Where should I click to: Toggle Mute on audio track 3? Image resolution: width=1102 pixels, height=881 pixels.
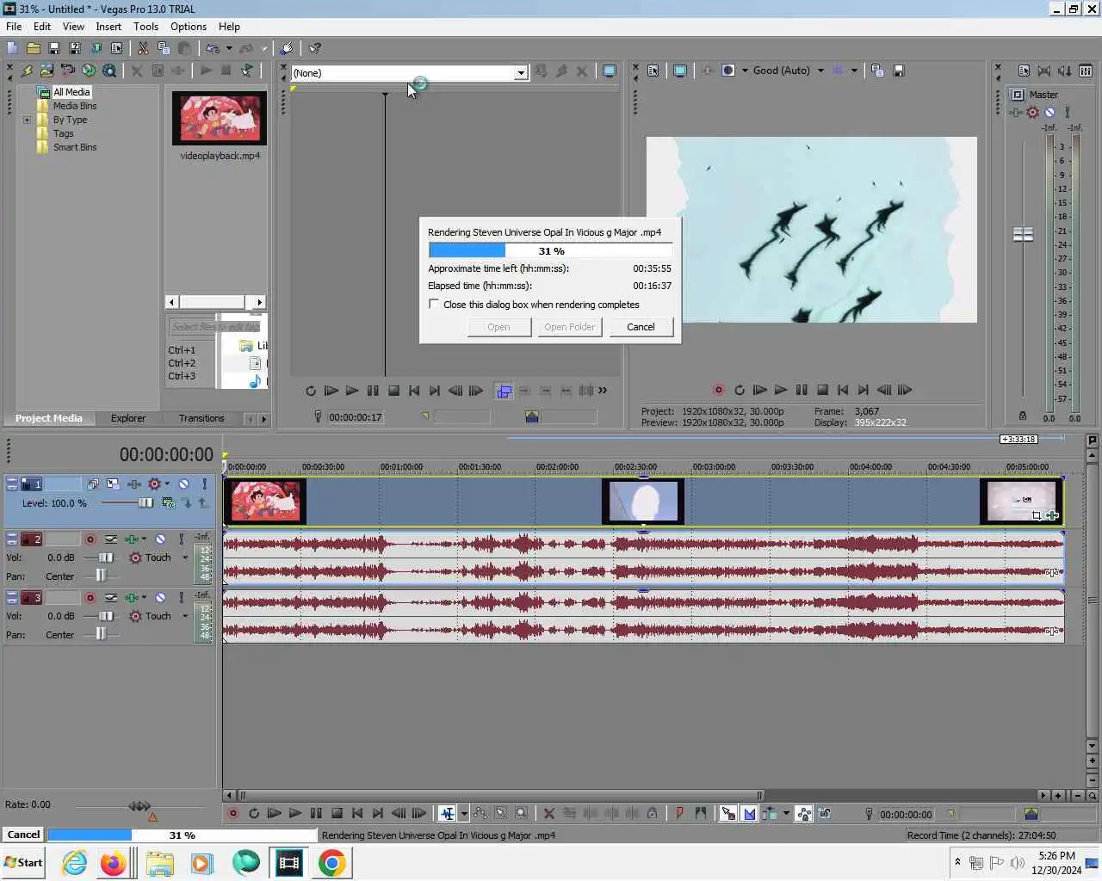[x=160, y=598]
